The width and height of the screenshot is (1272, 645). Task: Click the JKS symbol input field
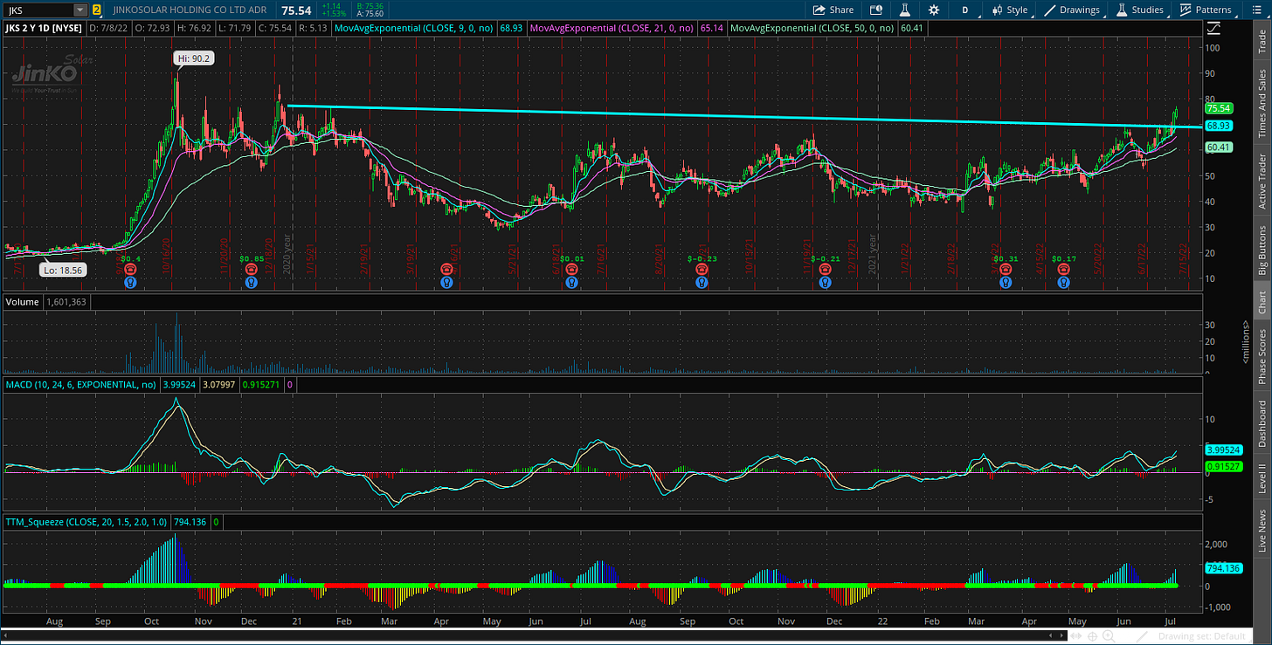[x=38, y=10]
